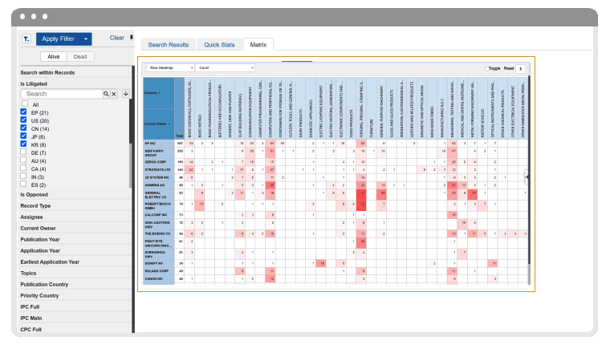Expand the Is Opposed filter

click(35, 194)
